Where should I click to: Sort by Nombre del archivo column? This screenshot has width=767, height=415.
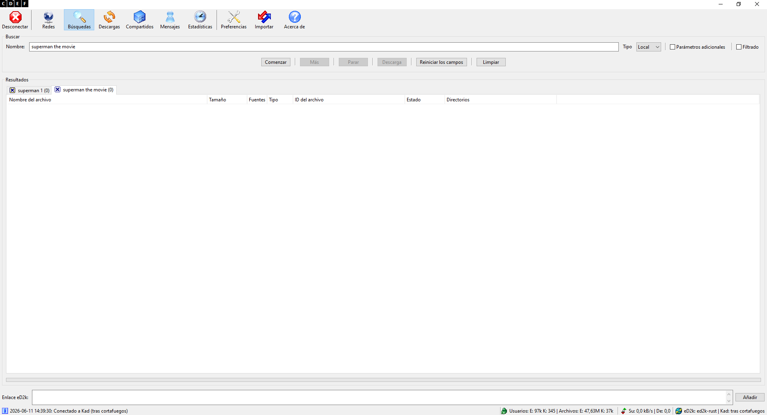click(107, 100)
